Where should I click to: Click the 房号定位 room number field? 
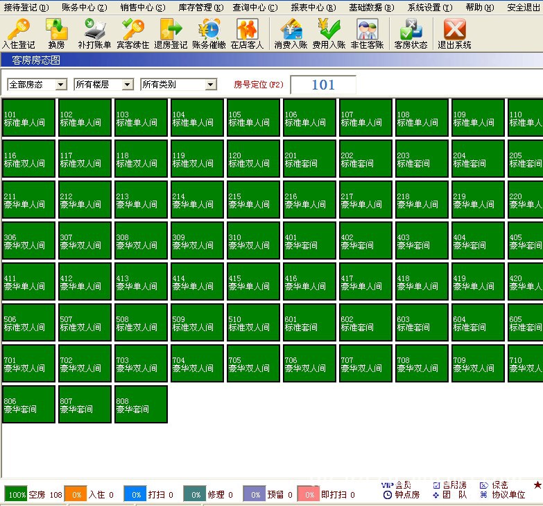coord(322,85)
